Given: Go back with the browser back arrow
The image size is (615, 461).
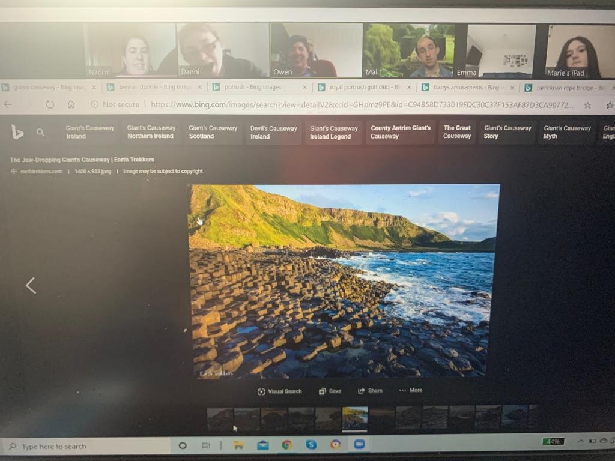Looking at the screenshot, I should coord(8,104).
